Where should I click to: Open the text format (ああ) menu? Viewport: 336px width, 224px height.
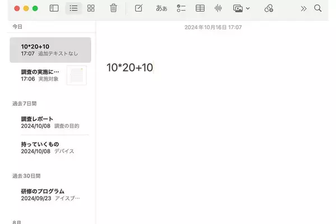click(x=161, y=8)
